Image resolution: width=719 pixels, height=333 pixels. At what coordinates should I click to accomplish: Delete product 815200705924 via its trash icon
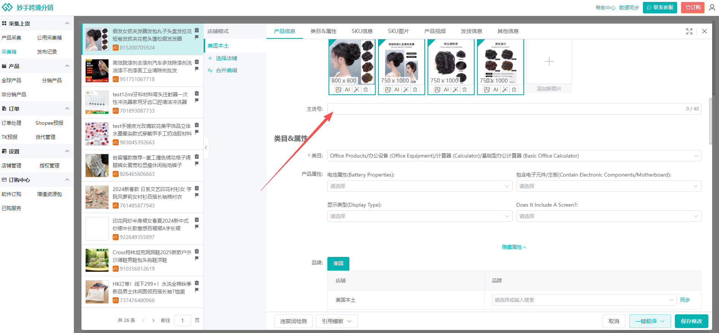pos(197,30)
